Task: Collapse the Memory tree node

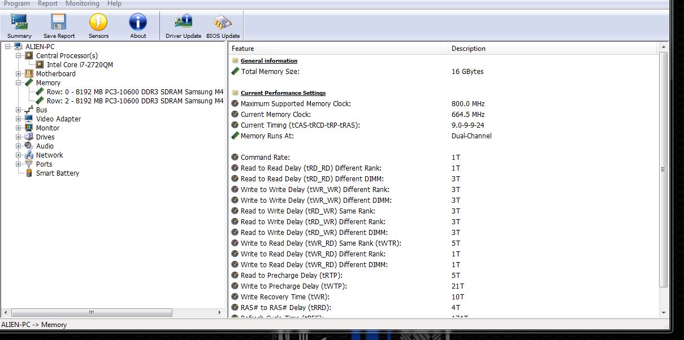Action: tap(19, 83)
